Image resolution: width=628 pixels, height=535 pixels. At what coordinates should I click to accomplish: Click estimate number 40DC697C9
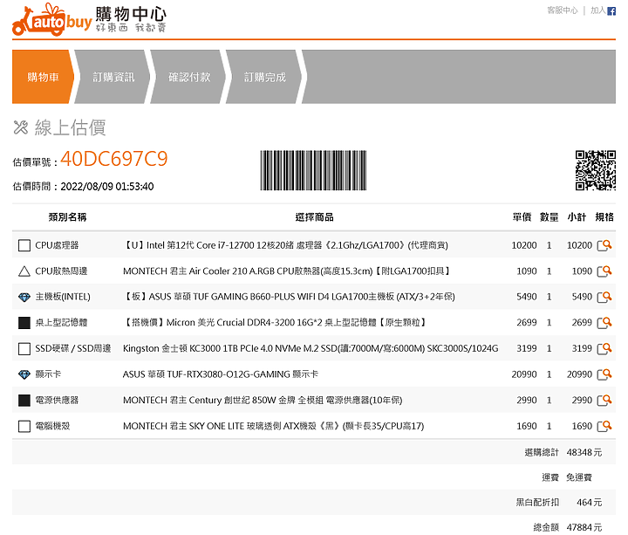[x=114, y=159]
